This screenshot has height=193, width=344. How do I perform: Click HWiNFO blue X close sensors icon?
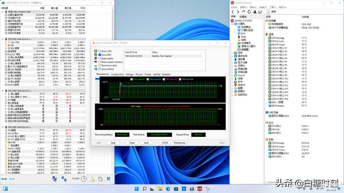(x=109, y=179)
